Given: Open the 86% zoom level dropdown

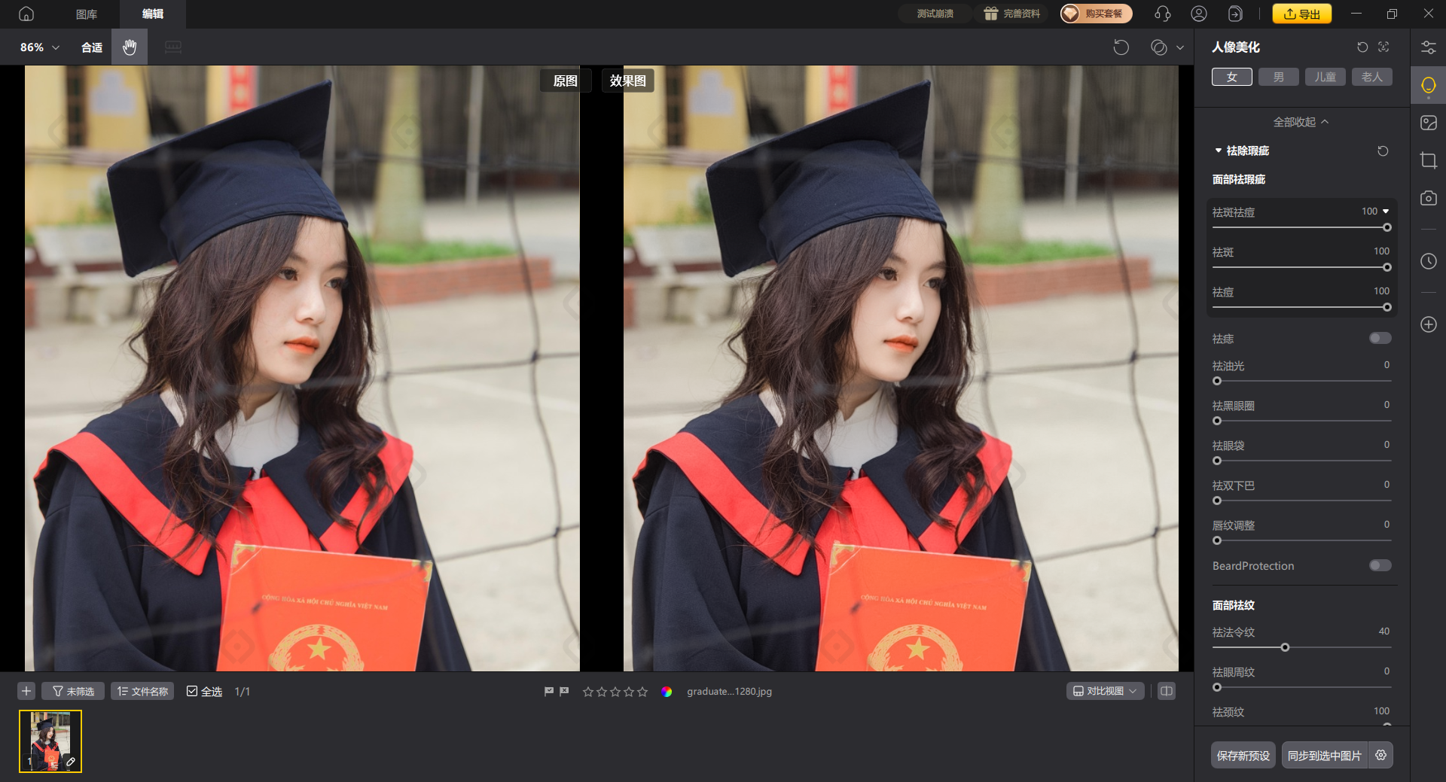Looking at the screenshot, I should coord(40,47).
